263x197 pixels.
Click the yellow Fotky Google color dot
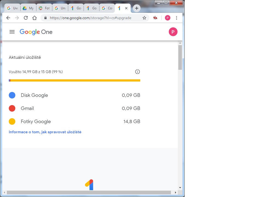pos(12,121)
